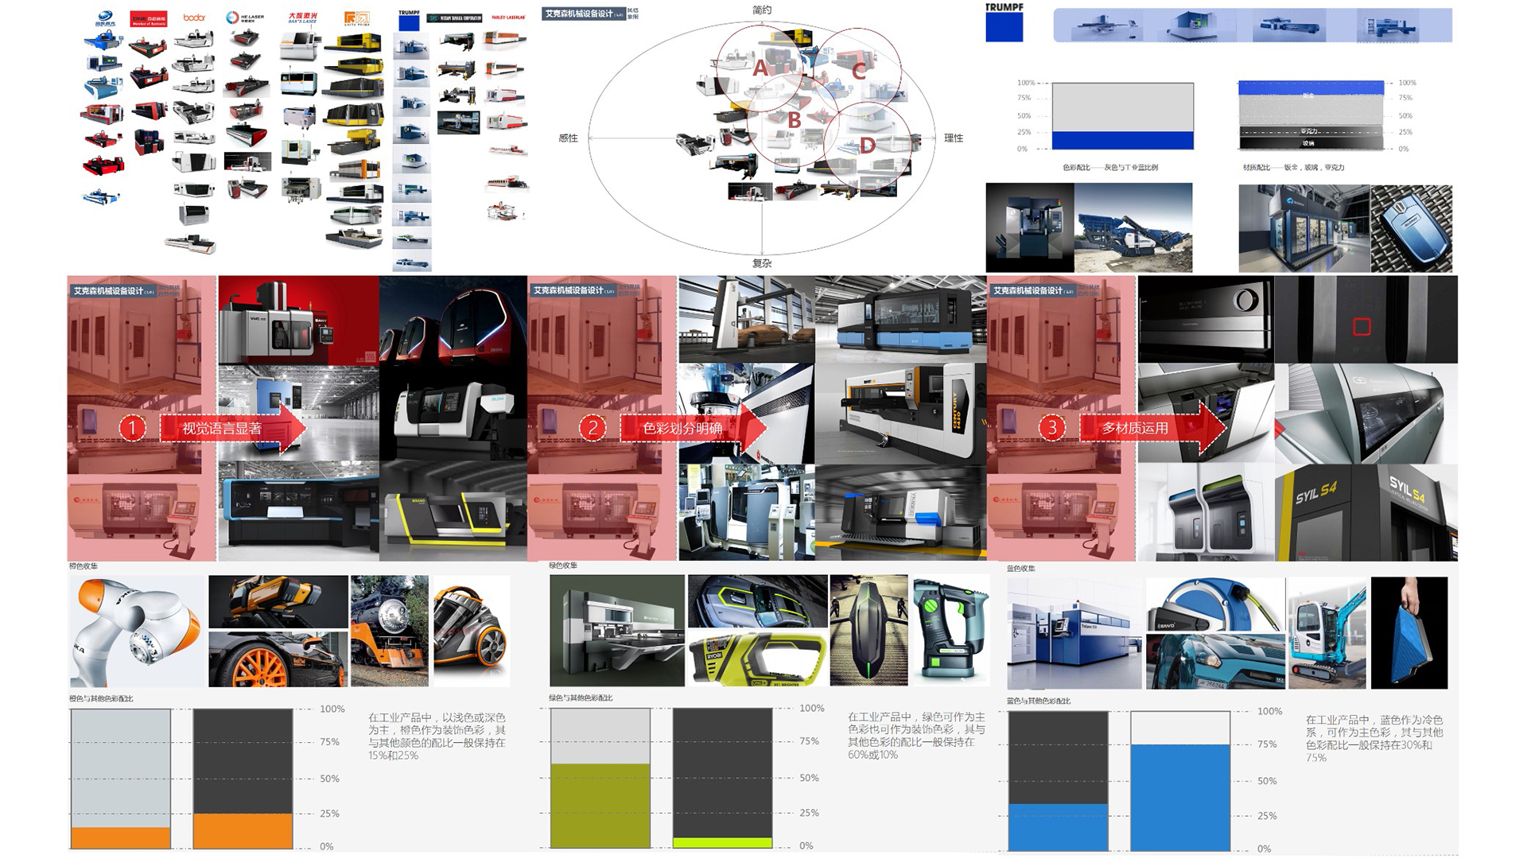Click the orange Unity Prima logo

pyautogui.click(x=357, y=17)
